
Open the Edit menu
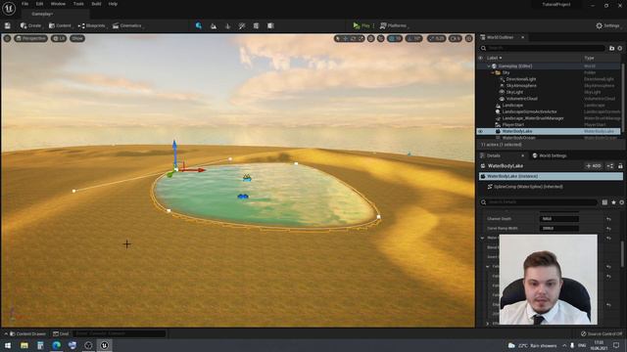coord(39,4)
